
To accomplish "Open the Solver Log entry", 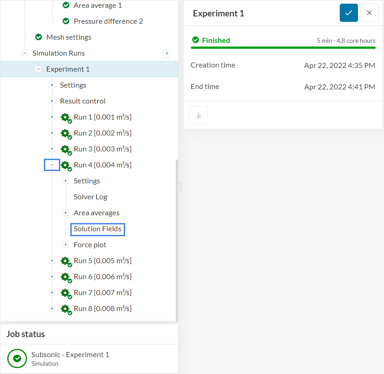I will (x=90, y=197).
